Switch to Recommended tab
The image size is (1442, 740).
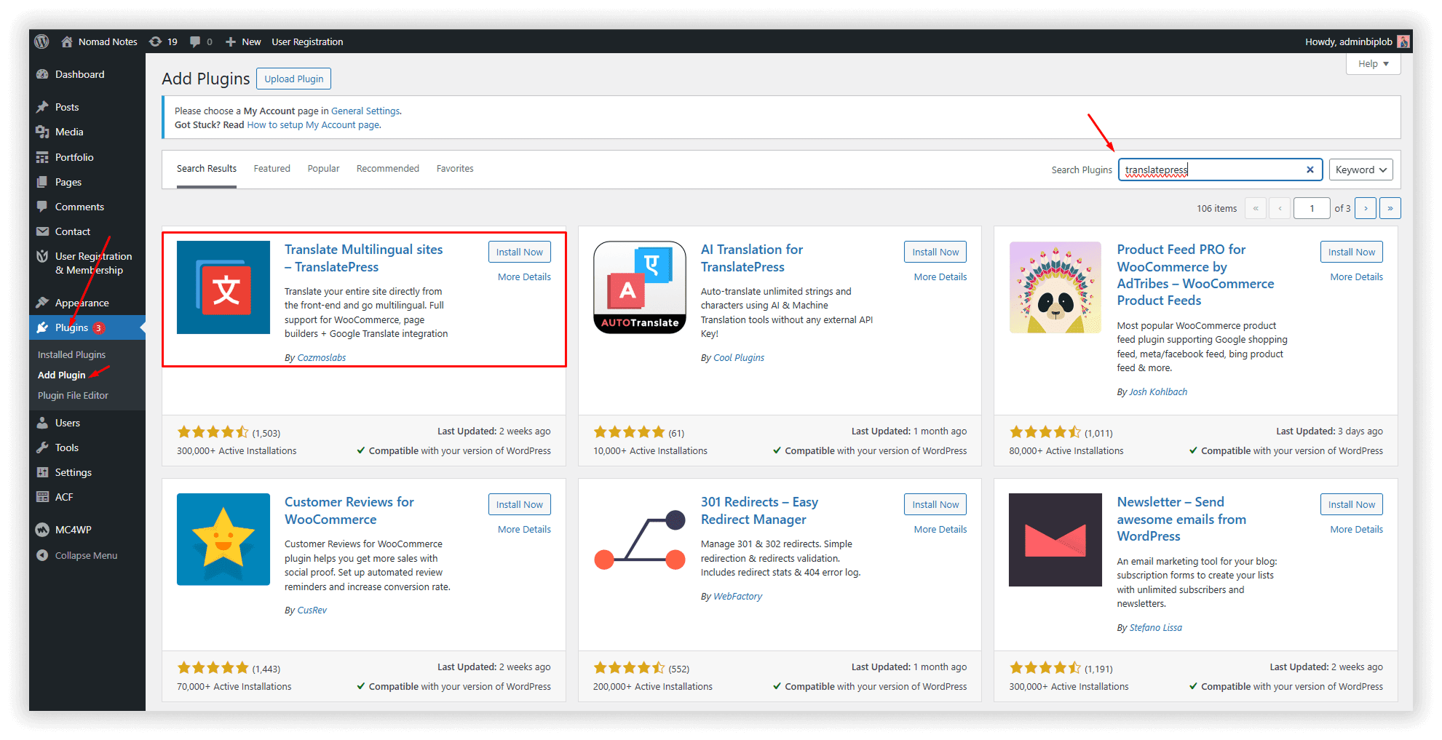point(388,168)
